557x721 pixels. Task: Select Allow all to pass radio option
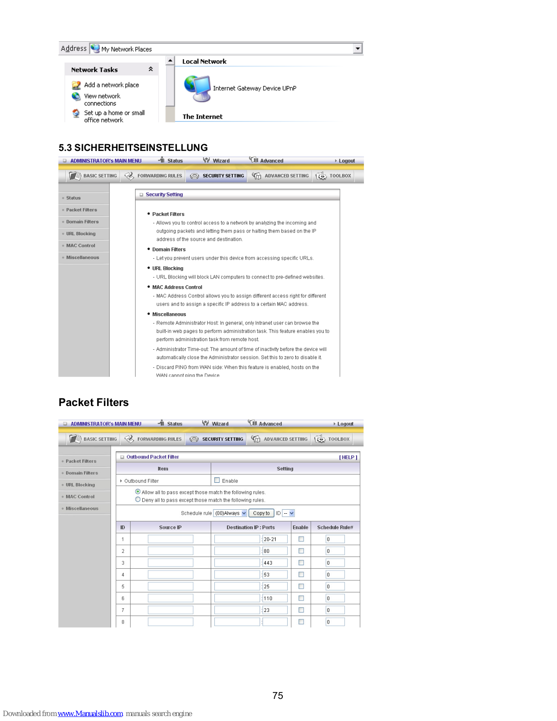(x=138, y=492)
